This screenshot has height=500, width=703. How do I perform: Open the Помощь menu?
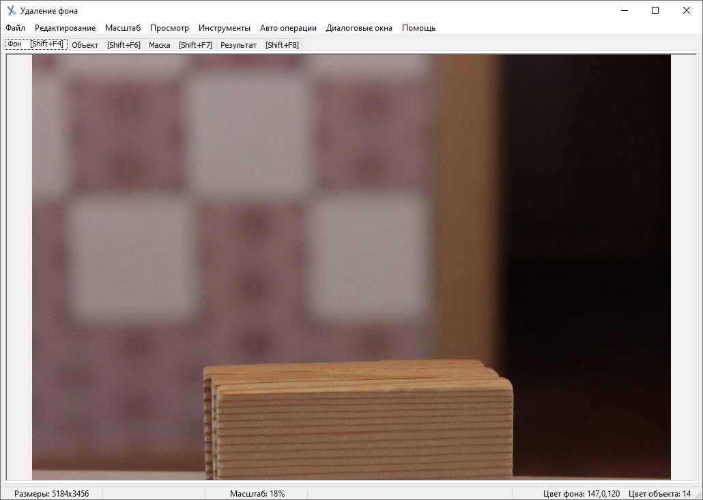click(418, 28)
